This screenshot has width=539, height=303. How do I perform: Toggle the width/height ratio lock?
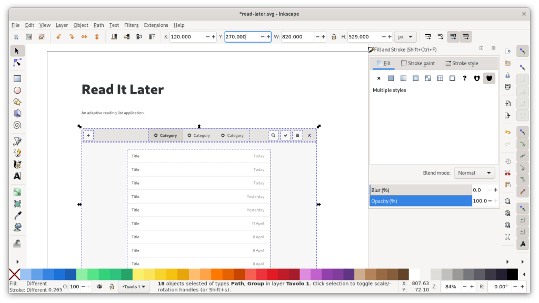pyautogui.click(x=334, y=37)
